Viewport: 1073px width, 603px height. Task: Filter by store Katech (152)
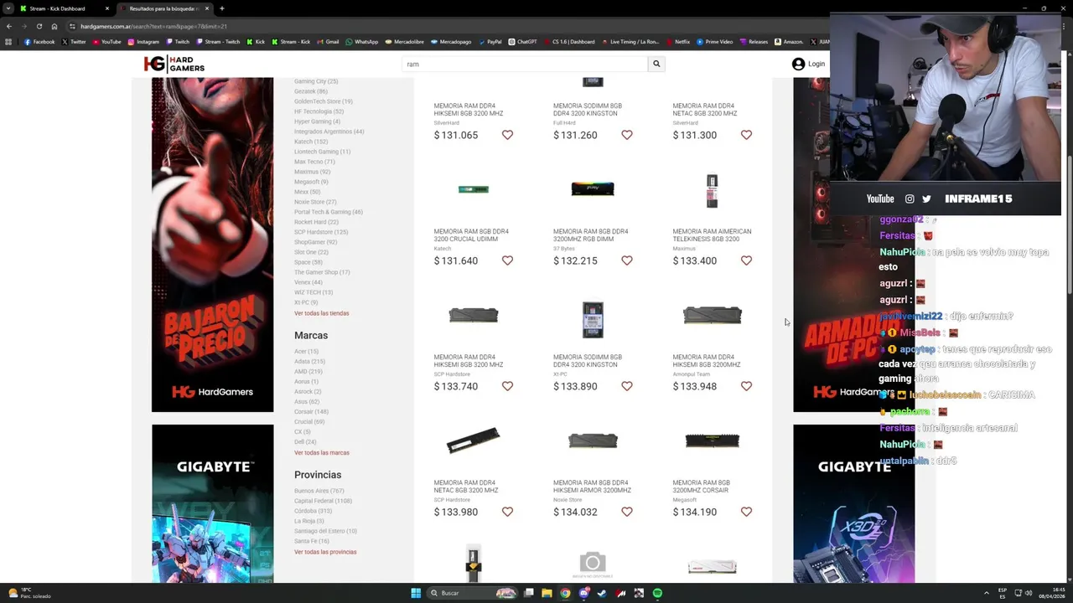[311, 142]
